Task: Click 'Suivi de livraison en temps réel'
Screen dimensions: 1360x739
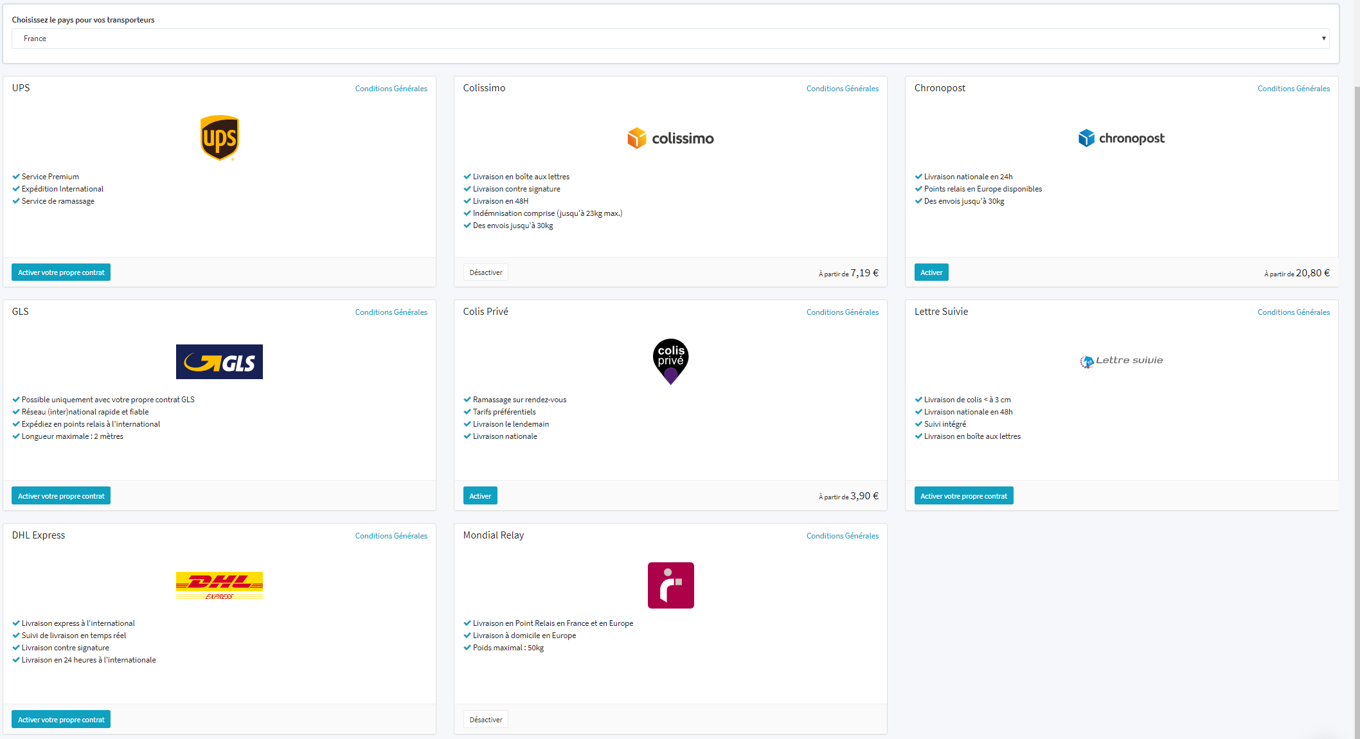Action: pyautogui.click(x=74, y=636)
